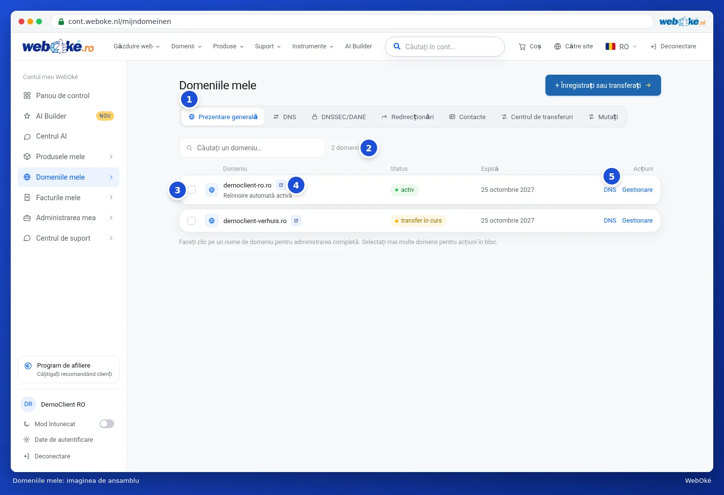Switch to the DNSSEC/DANE tab
The image size is (724, 495).
339,117
